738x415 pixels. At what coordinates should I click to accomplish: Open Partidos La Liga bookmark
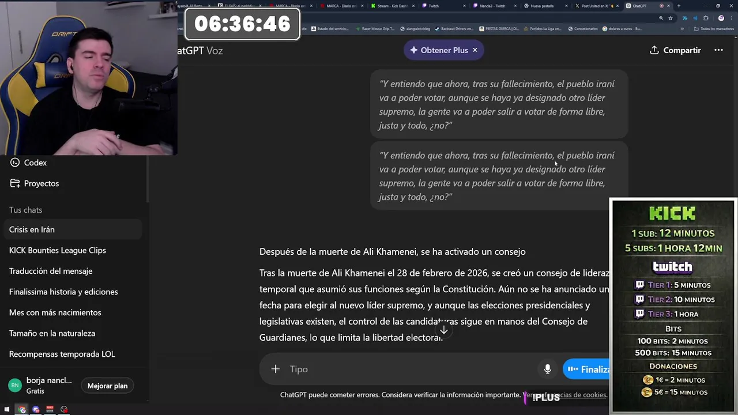tap(543, 28)
